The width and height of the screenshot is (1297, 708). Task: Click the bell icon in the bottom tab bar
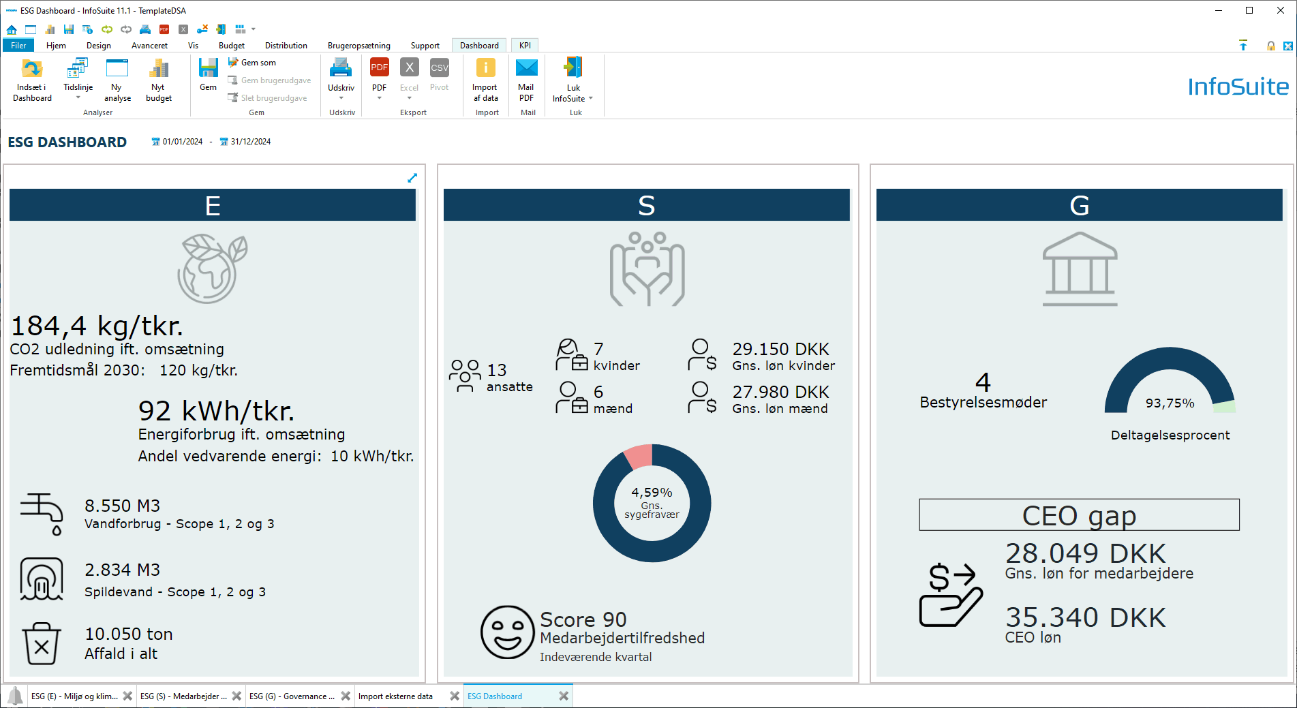click(15, 696)
